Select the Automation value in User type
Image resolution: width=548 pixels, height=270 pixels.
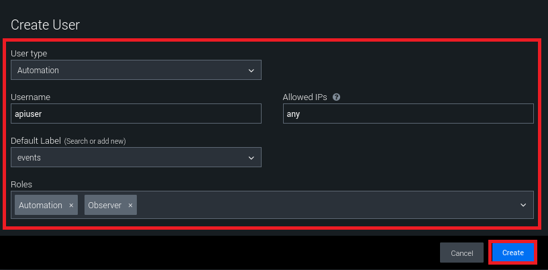pos(38,71)
